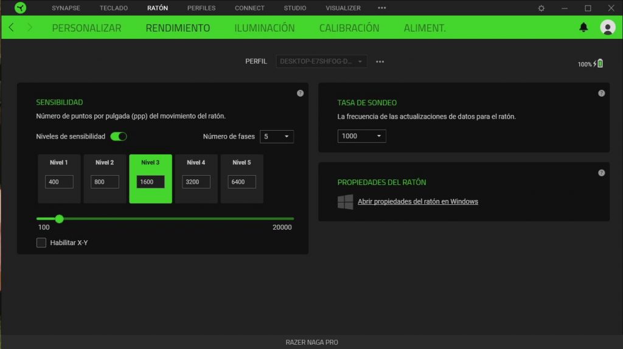Click the DPI sensitivity slider handle
Image resolution: width=623 pixels, height=349 pixels.
[59, 219]
